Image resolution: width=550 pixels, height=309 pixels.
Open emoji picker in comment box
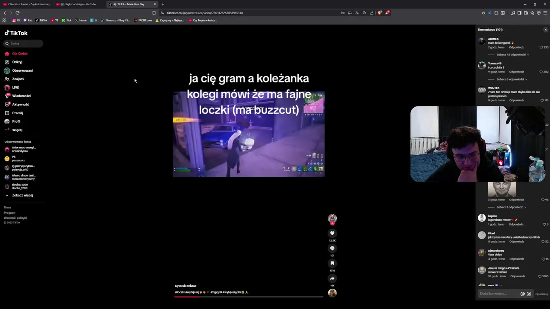pos(529,294)
